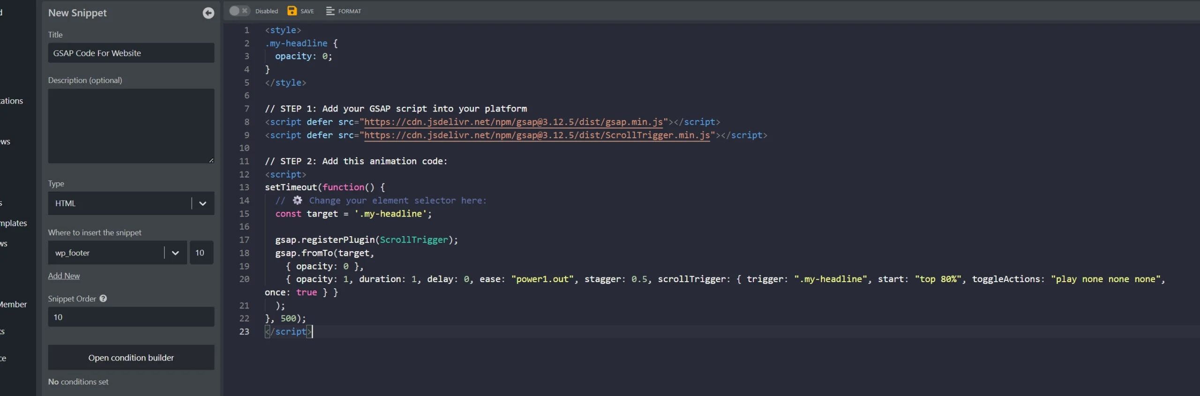Click the SAVE label in toolbar
The width and height of the screenshot is (1200, 396).
307,11
